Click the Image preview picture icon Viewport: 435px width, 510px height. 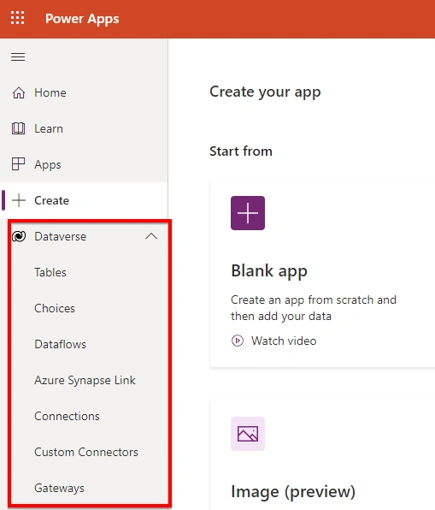[x=248, y=434]
